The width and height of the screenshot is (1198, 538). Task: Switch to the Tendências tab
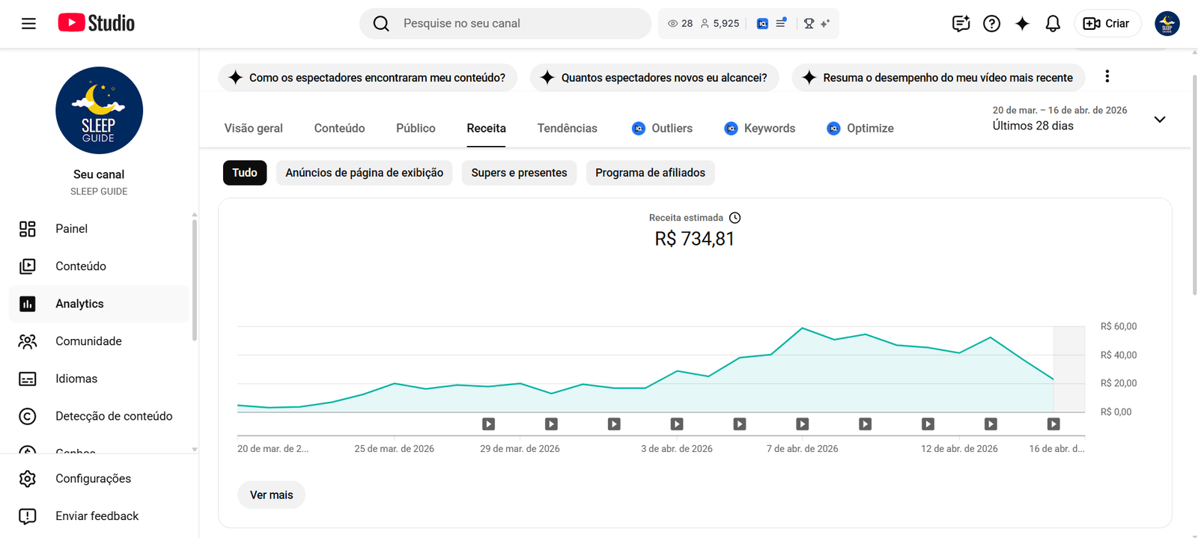tap(567, 129)
